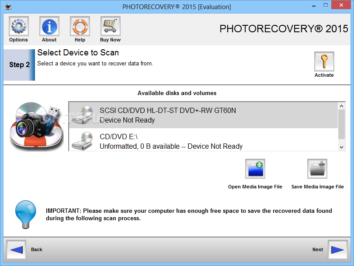Click the SCSI CD/DVD drive icon
354x266 pixels.
[x=83, y=115]
